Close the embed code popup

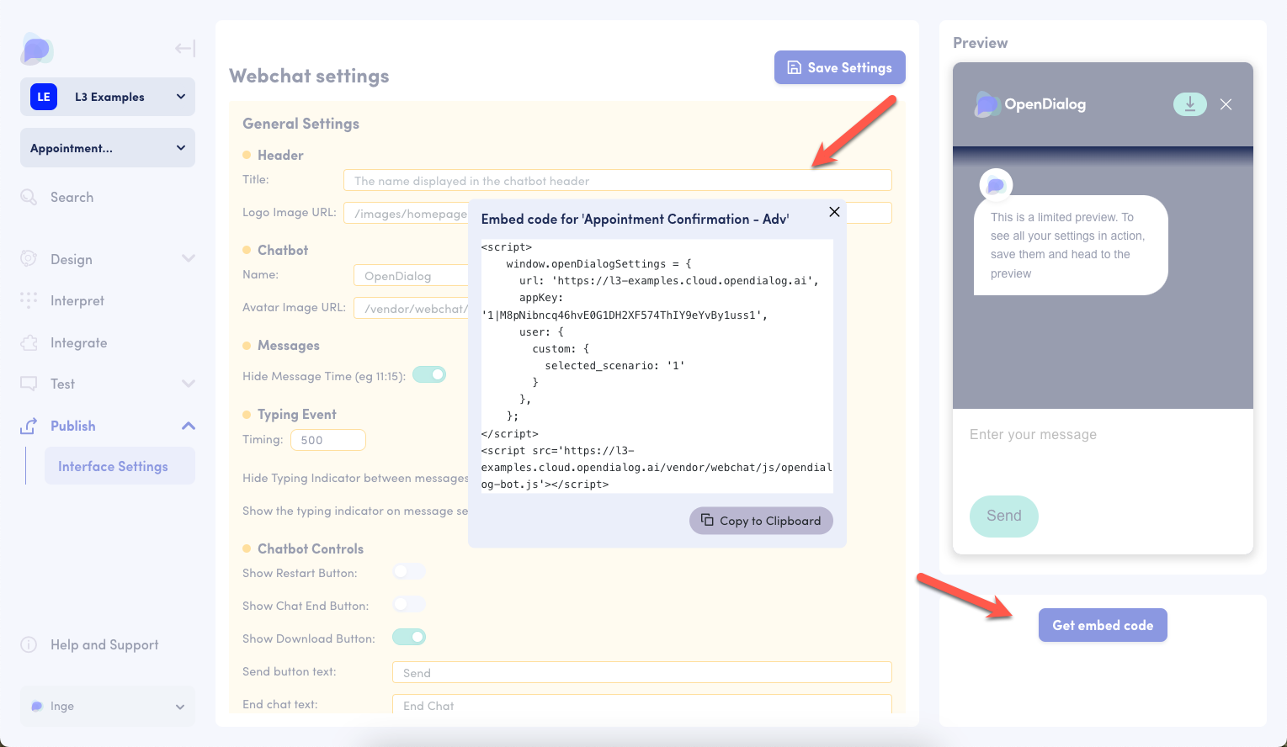(x=834, y=212)
